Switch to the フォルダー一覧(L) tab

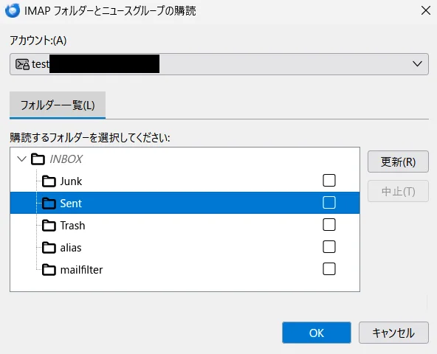[x=58, y=105]
